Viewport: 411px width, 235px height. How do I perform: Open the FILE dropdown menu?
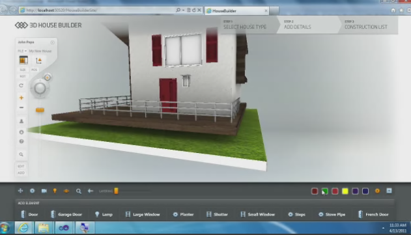22,51
